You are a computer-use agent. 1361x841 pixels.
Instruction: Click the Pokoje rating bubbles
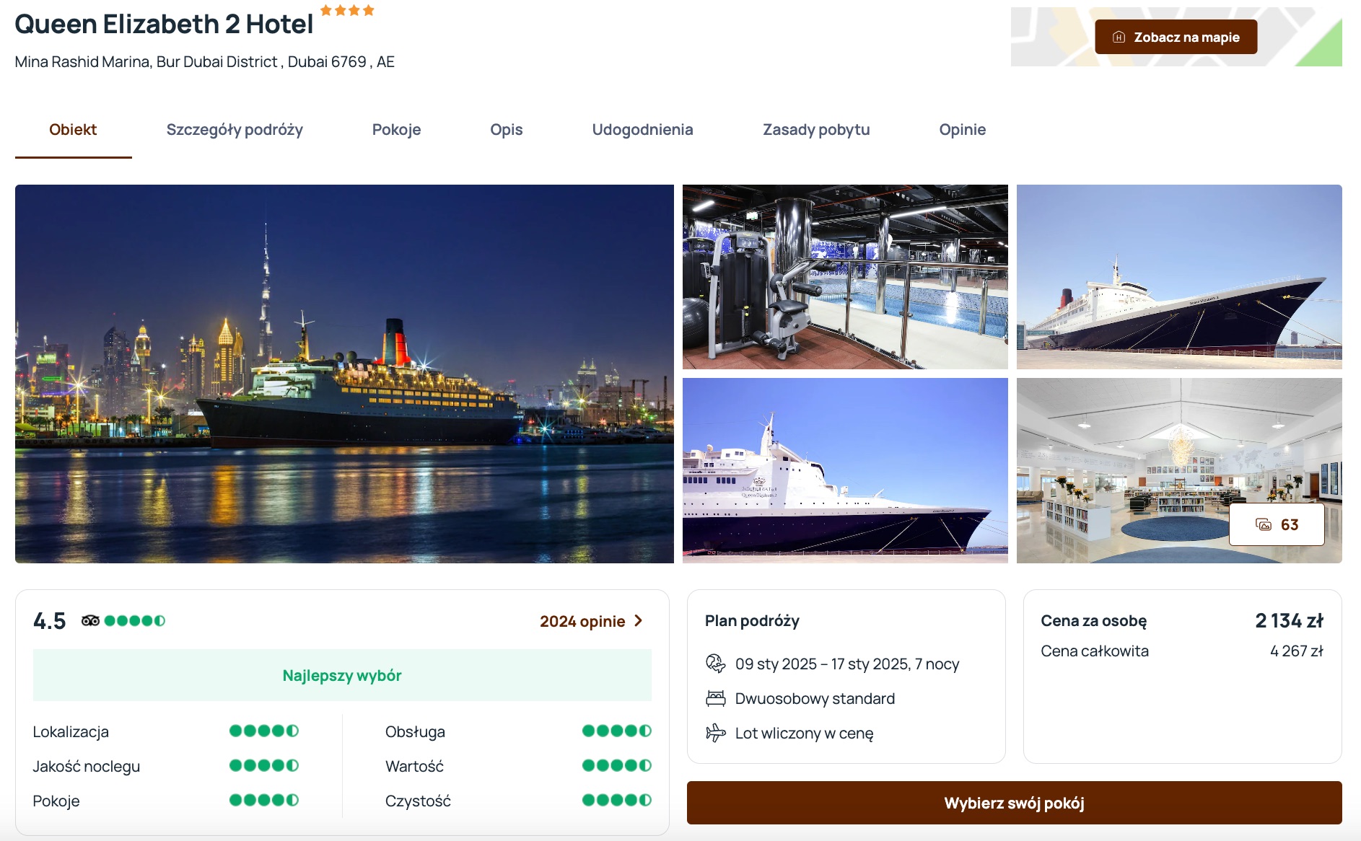coord(264,800)
